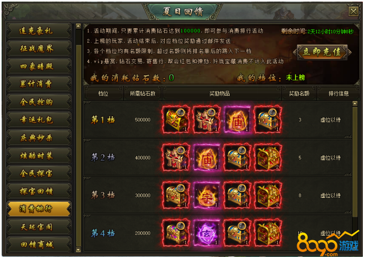Close the 夏日回馈 window
The width and height of the screenshot is (365, 259).
click(x=354, y=11)
